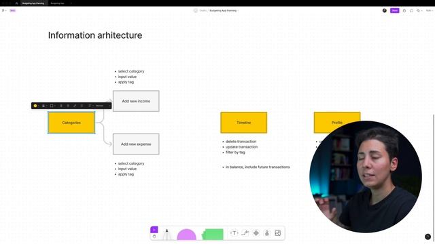Select the Move cursor tool
Image resolution: width=435 pixels, height=244 pixels.
pyautogui.click(x=154, y=230)
